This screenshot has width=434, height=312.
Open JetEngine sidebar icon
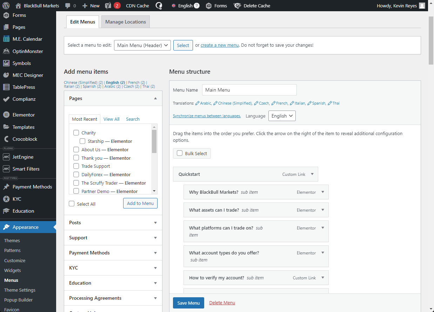6,157
